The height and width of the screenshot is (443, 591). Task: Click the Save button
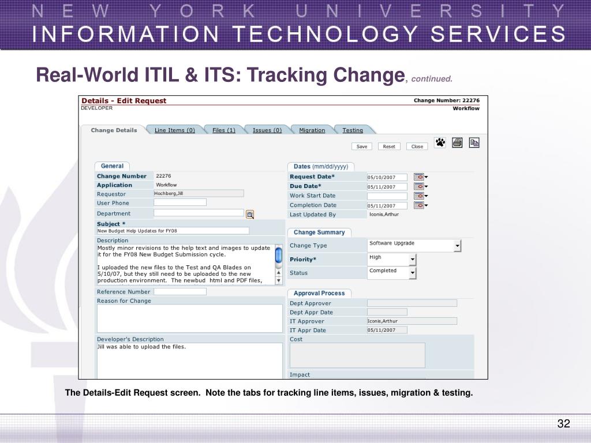[x=362, y=147]
